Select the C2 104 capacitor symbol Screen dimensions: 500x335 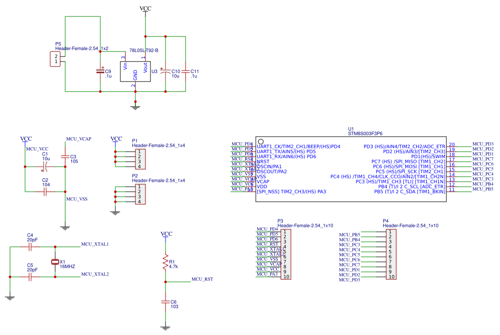(x=45, y=192)
